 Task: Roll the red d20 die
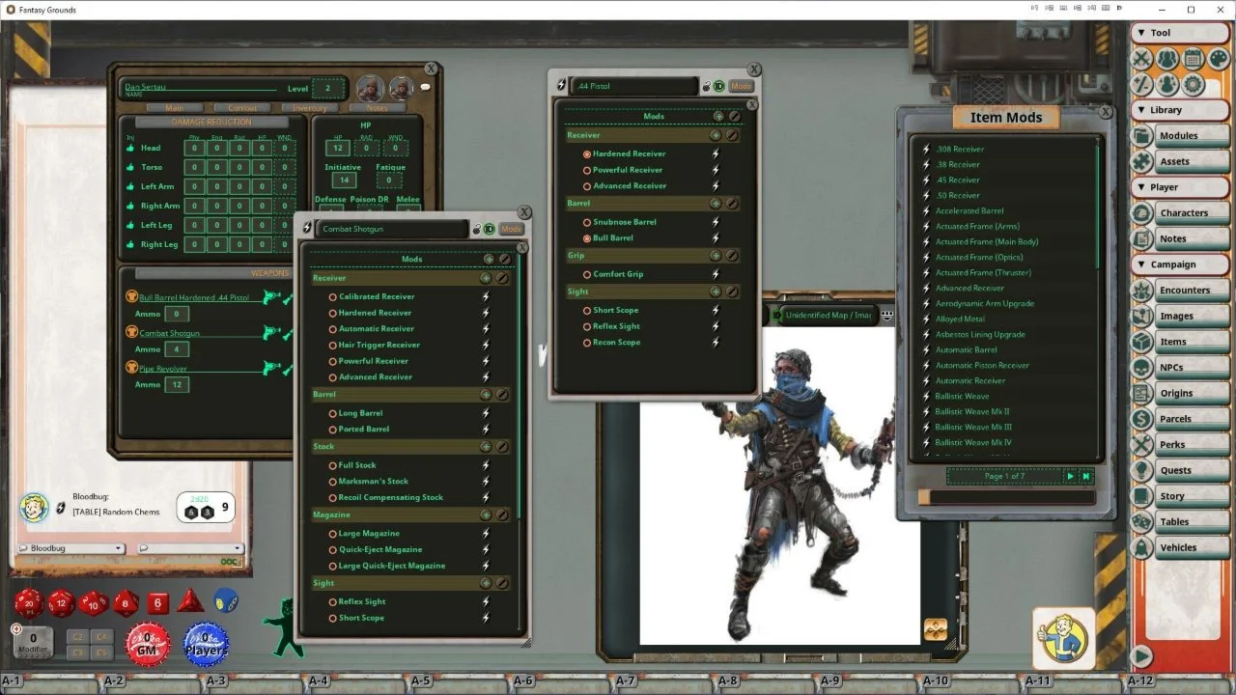28,603
